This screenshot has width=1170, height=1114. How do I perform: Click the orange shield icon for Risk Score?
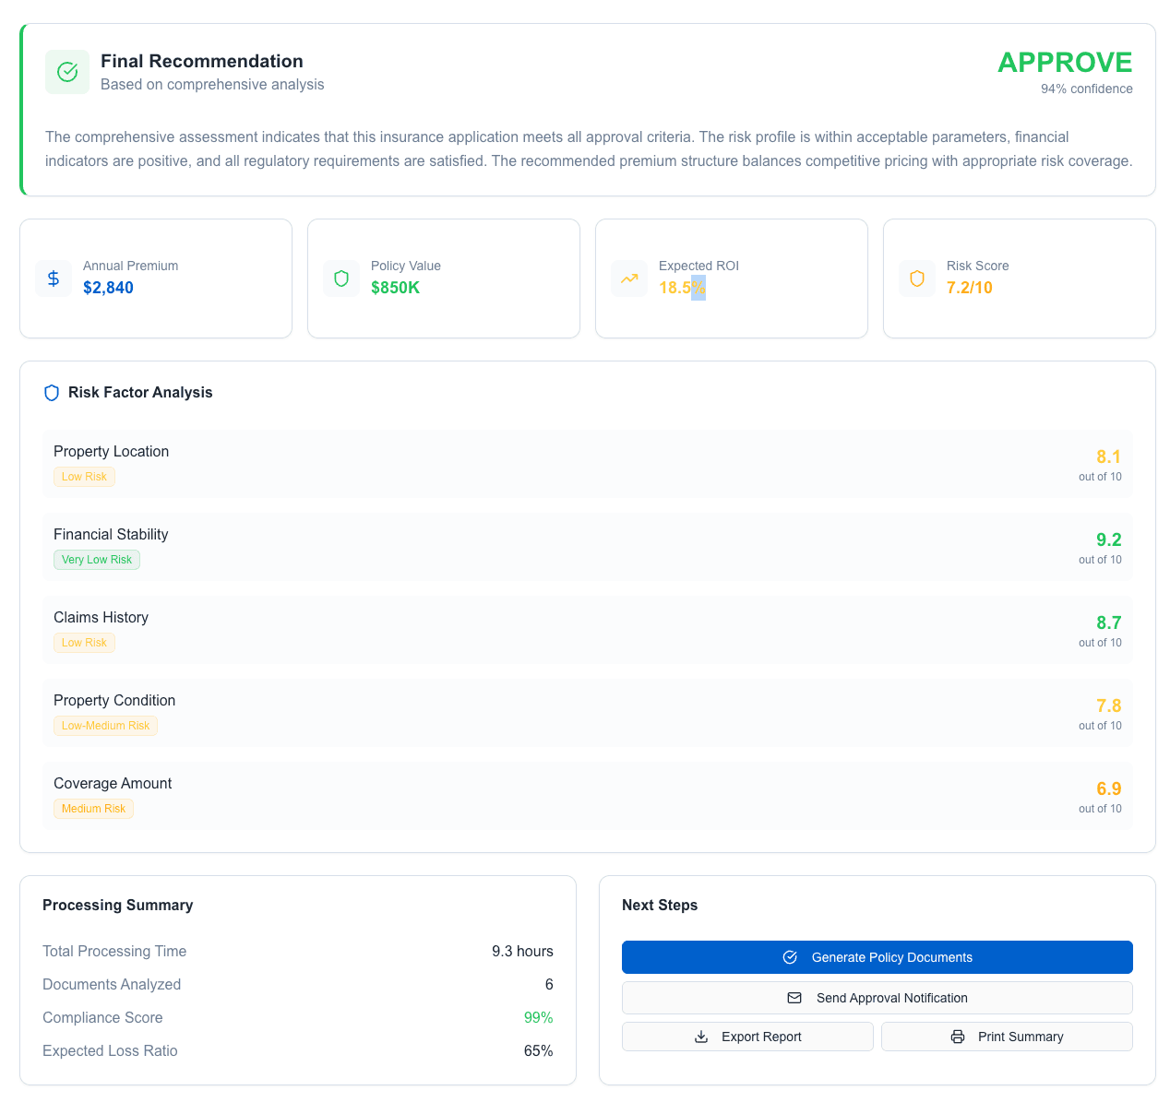coord(917,278)
